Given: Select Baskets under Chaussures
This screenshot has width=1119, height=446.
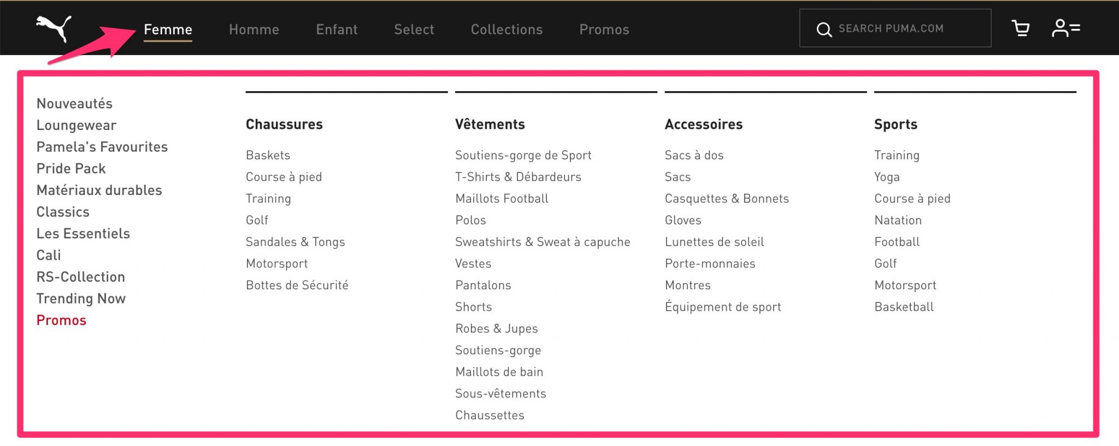Looking at the screenshot, I should tap(268, 155).
